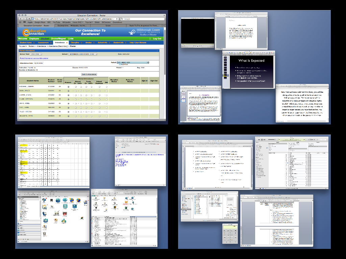The height and width of the screenshot is (259, 346).
Task: Go back with Safari's back arrow
Action: click(x=21, y=19)
